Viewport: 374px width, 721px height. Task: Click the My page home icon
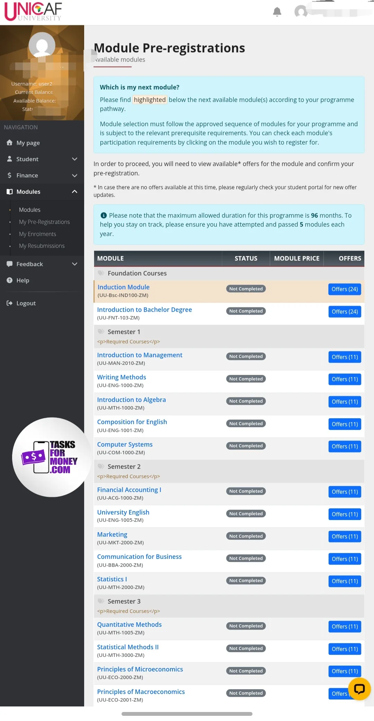(9, 143)
